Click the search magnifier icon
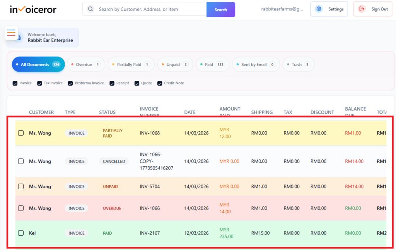Viewport: 396px width, 250px height. coord(90,8)
